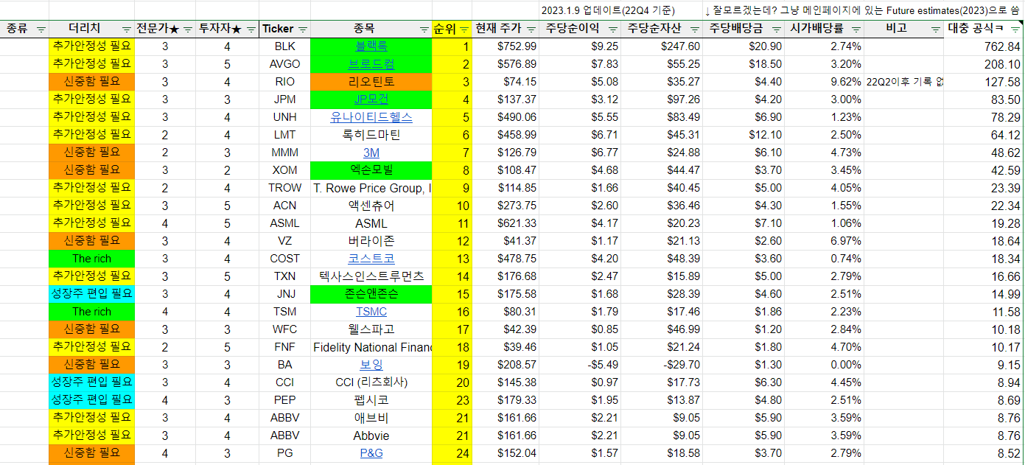Screen dimensions: 1025x465
Task: Open the Ticker column filter icon
Action: 303,29
